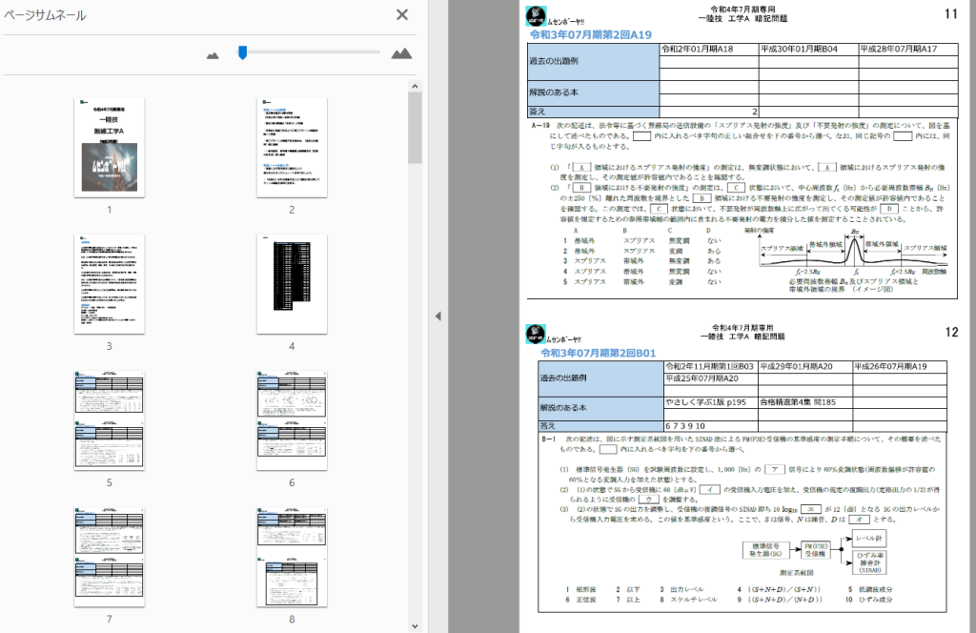Open page 8 thumbnail

point(292,557)
